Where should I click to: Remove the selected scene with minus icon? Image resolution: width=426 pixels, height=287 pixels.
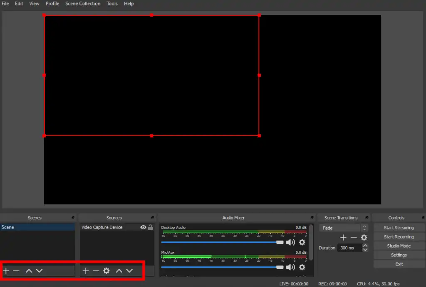[x=16, y=270]
